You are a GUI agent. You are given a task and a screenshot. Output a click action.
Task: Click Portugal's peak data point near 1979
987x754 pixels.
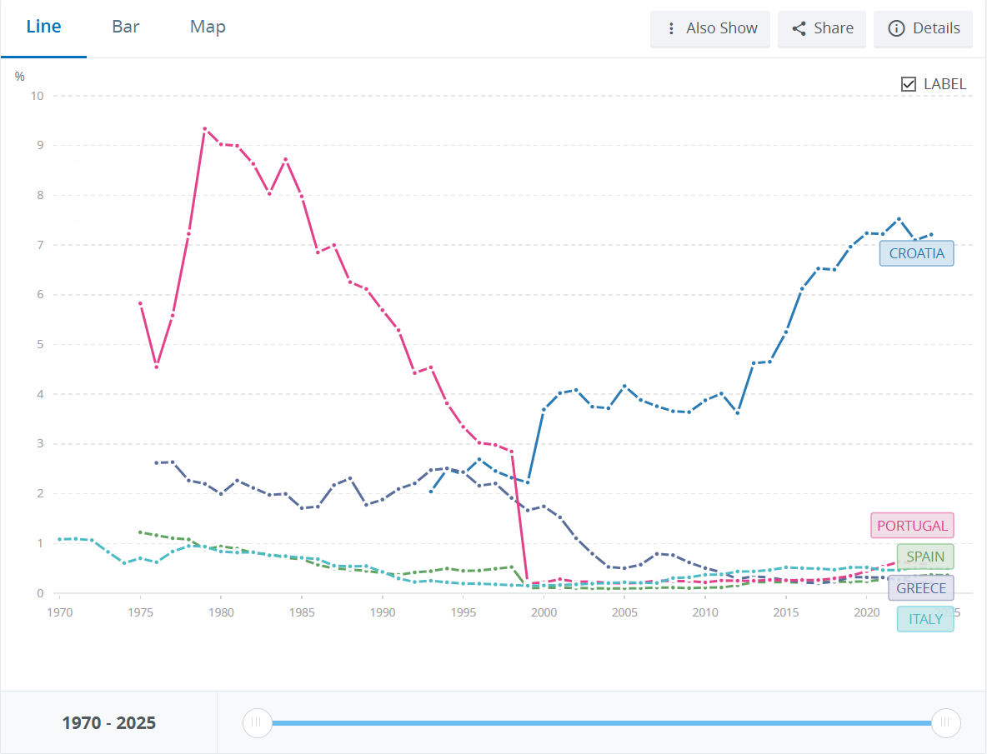pyautogui.click(x=205, y=129)
